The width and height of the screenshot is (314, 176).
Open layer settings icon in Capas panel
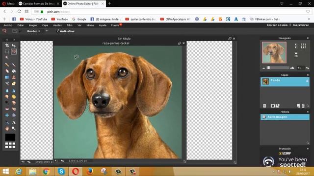point(264,106)
